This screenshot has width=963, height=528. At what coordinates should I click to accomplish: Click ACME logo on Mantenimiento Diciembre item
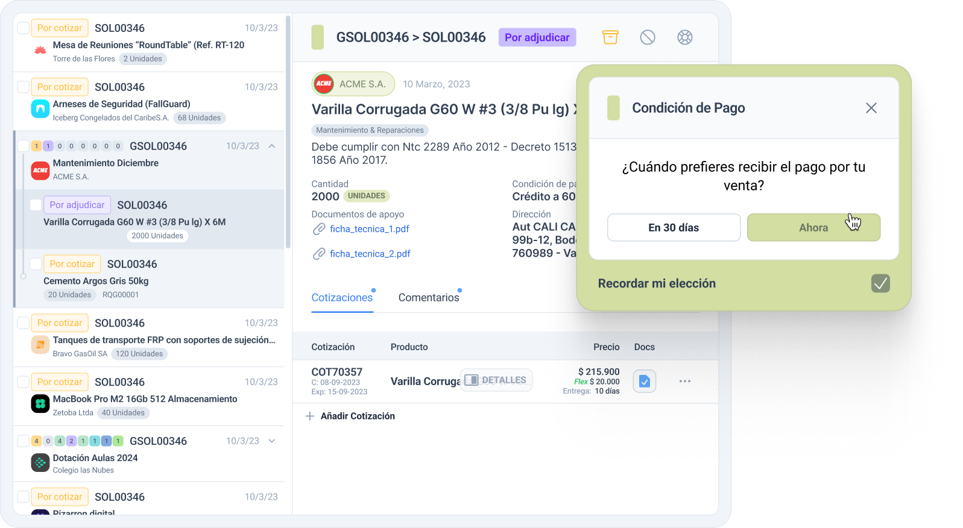(x=40, y=171)
